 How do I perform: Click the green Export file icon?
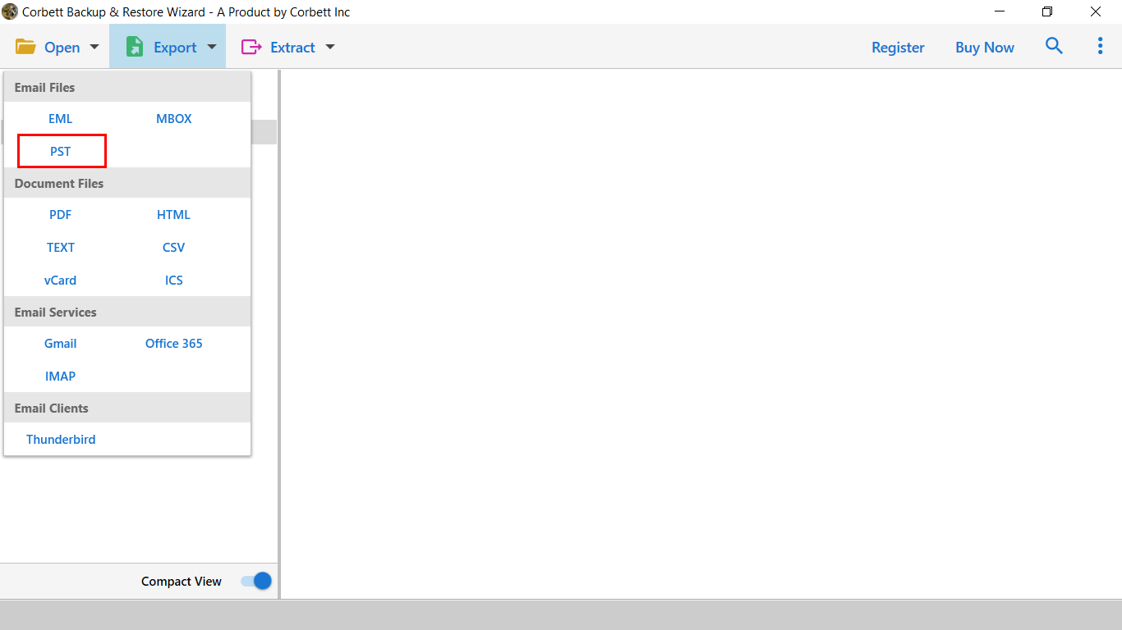(x=135, y=47)
